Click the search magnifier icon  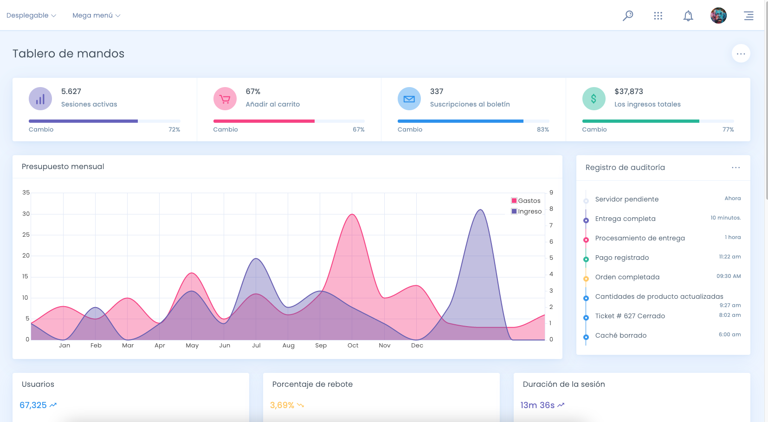[627, 16]
